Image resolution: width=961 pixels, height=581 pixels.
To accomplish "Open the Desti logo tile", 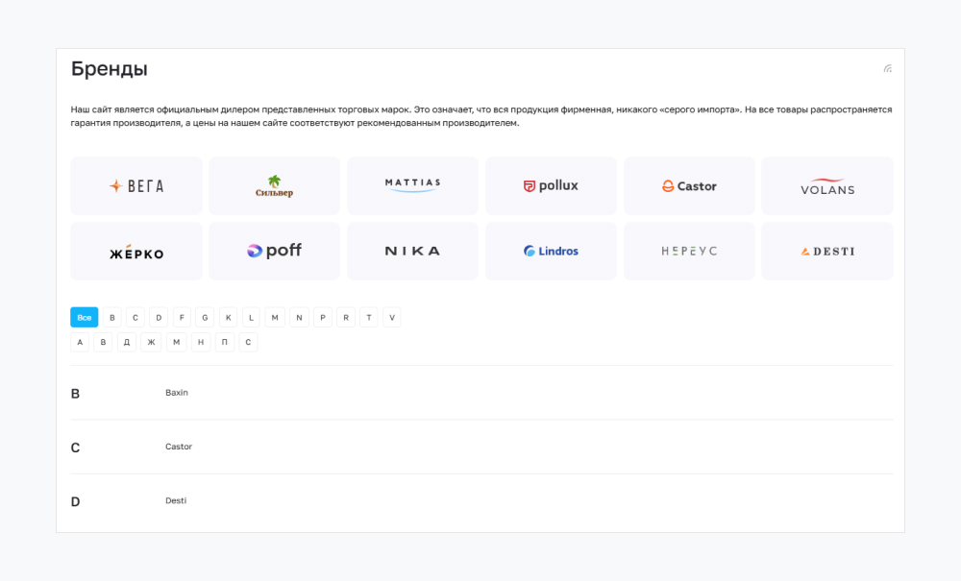I will 827,252.
